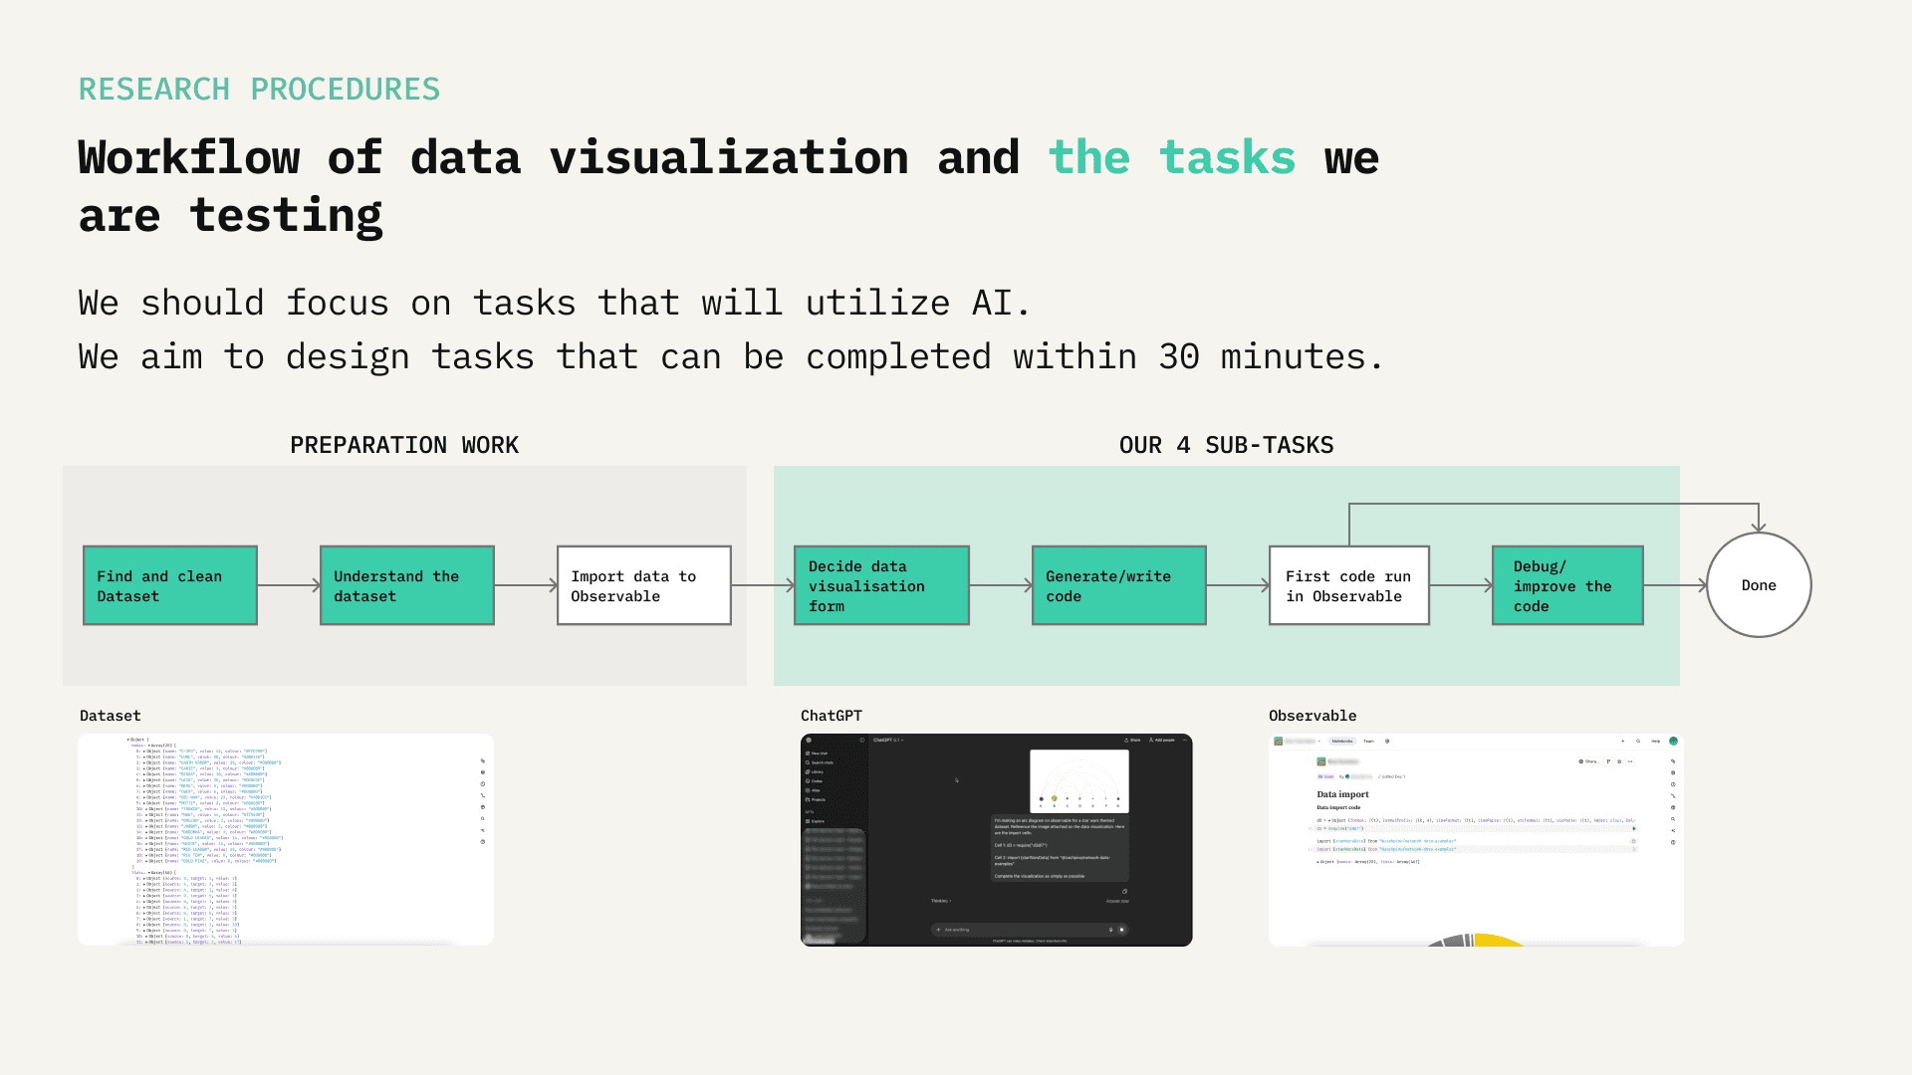
Task: Expand the Thinking indicator in ChatGPT
Action: click(x=941, y=901)
